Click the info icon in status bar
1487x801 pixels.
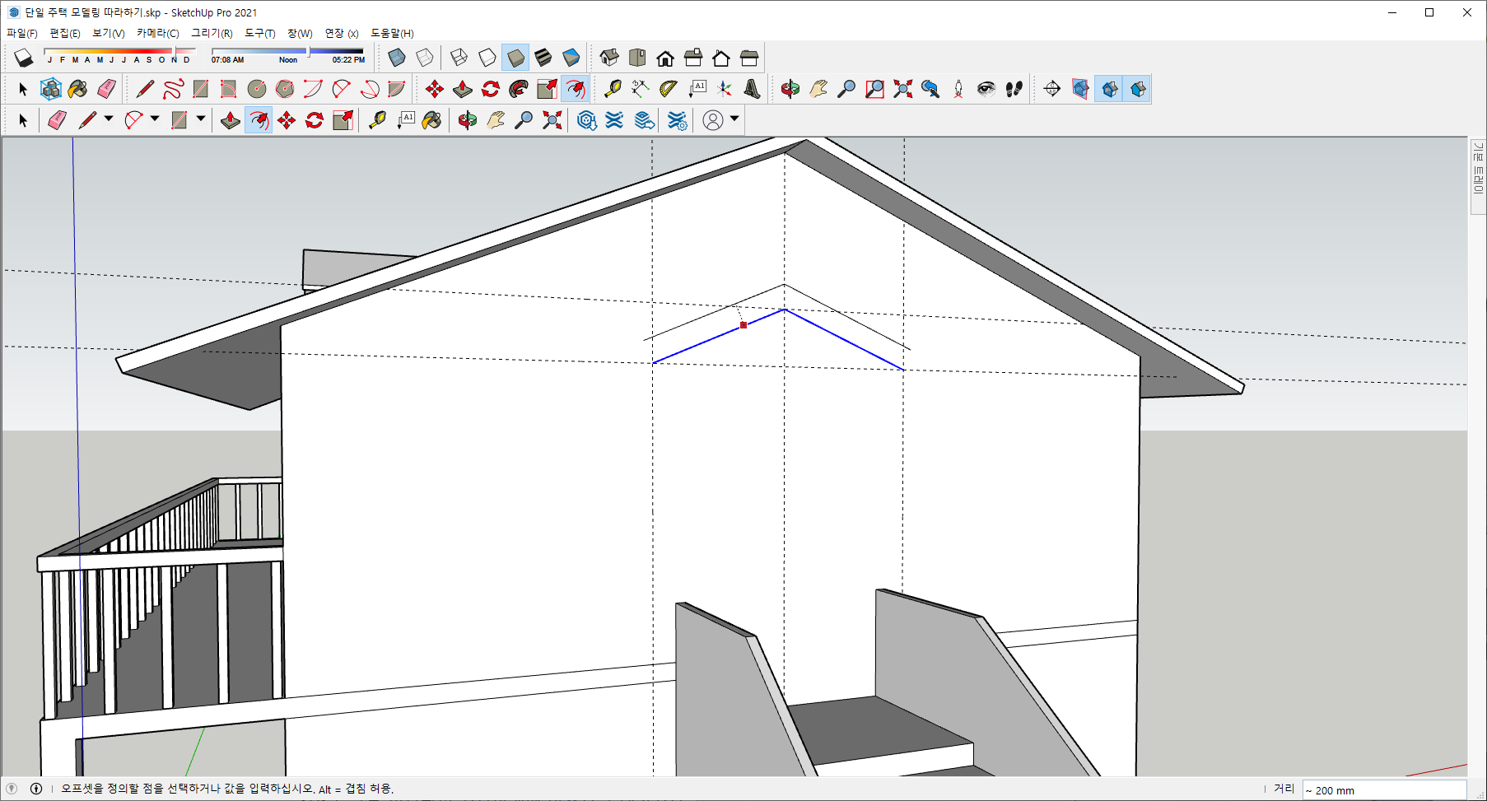[36, 789]
